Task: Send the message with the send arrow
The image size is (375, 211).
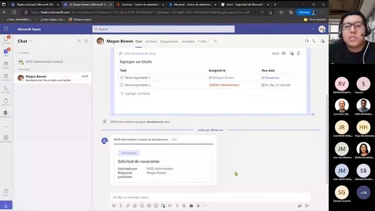Action: tap(307, 206)
